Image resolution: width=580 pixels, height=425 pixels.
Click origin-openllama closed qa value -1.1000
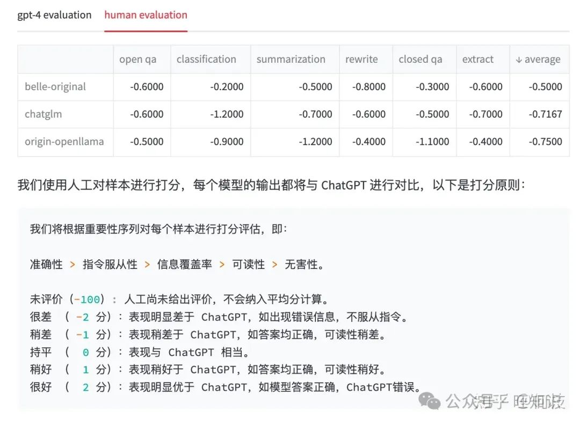pos(432,142)
